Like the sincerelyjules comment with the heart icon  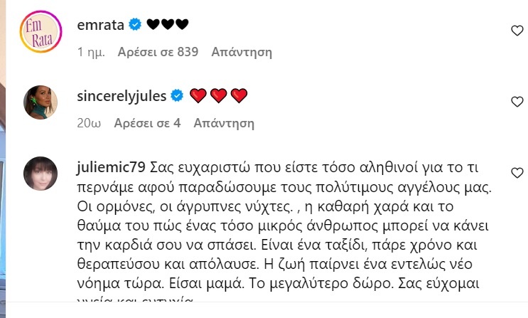(x=517, y=102)
